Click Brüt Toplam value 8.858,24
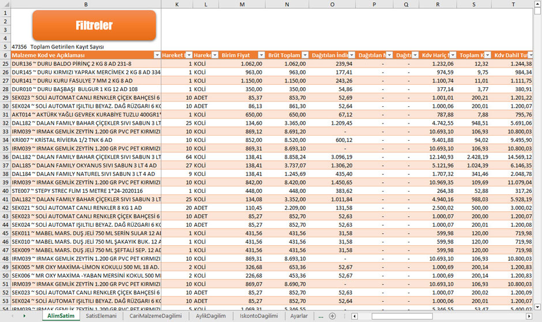Screen dimensions: 542x322 tap(287, 157)
